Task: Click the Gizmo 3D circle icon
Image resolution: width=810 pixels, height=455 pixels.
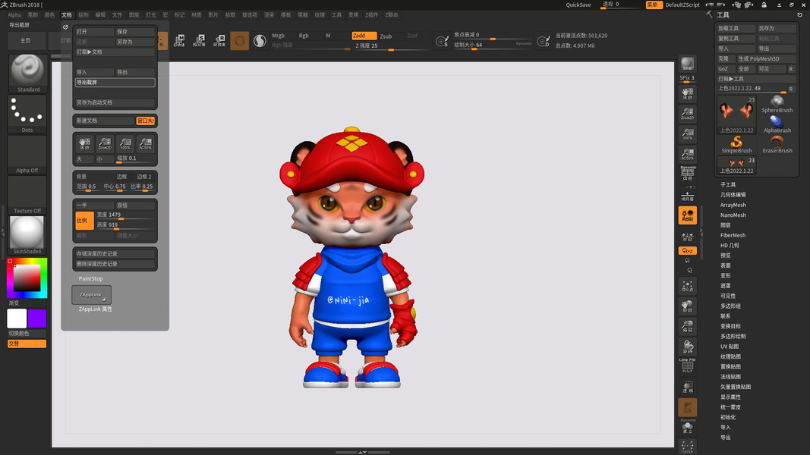Action: tap(240, 40)
